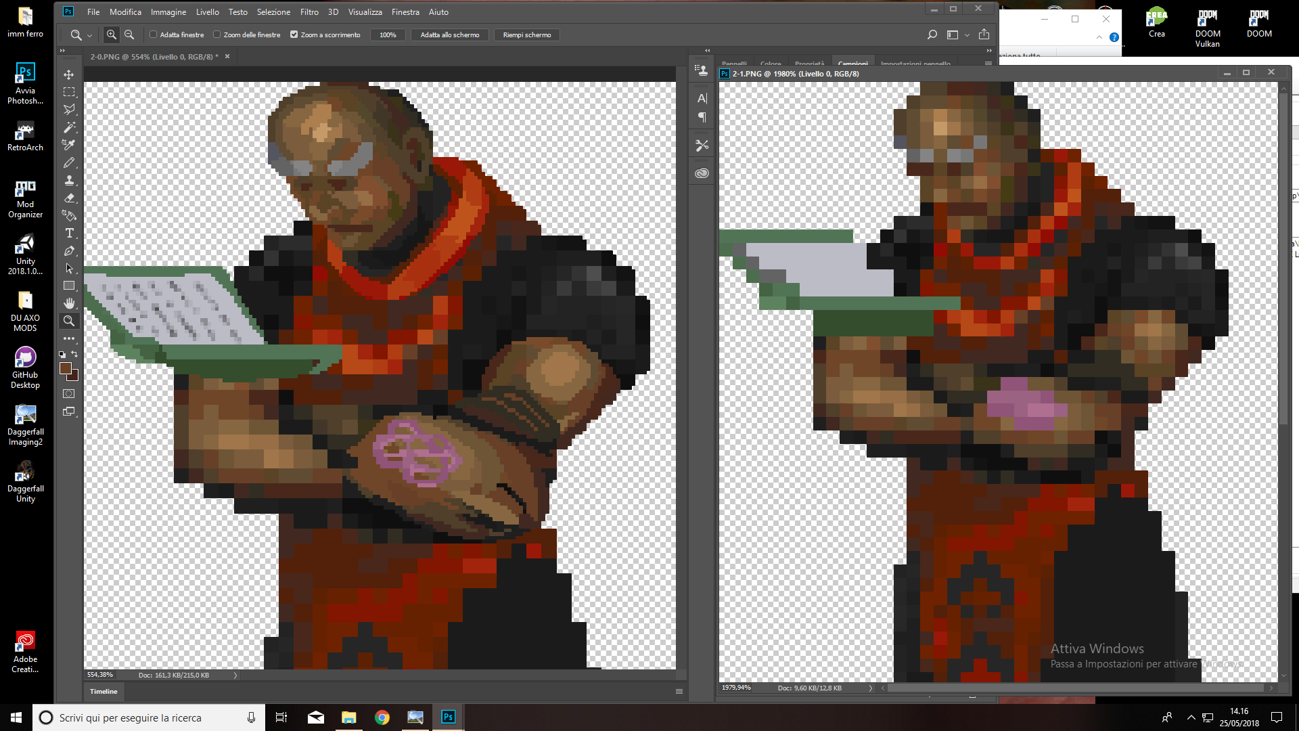Open File Explorer from the taskbar
The width and height of the screenshot is (1299, 731).
coord(349,717)
